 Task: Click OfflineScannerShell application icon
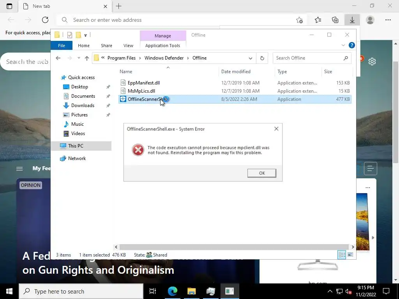(123, 99)
